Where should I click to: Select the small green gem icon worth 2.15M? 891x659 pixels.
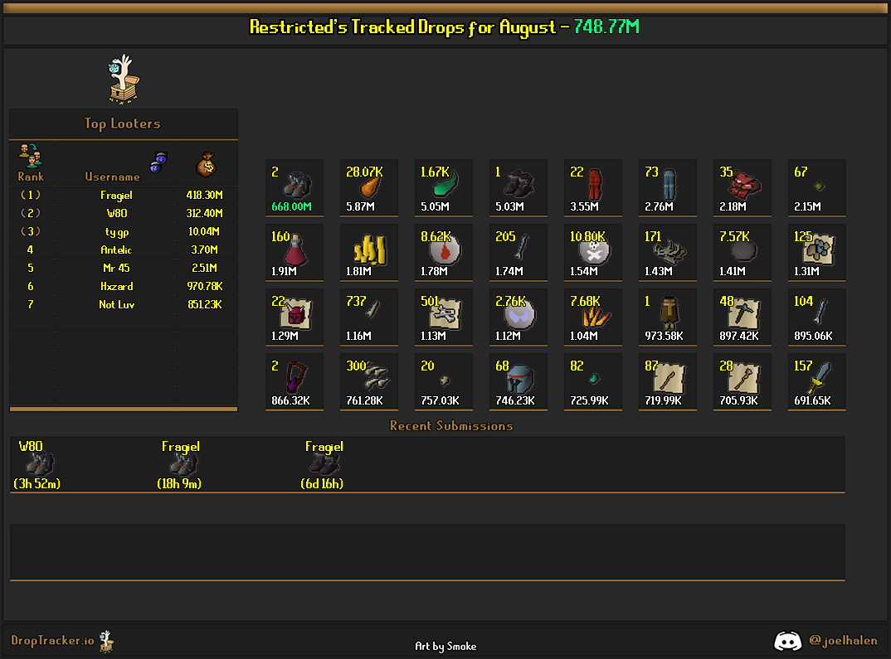click(x=819, y=187)
